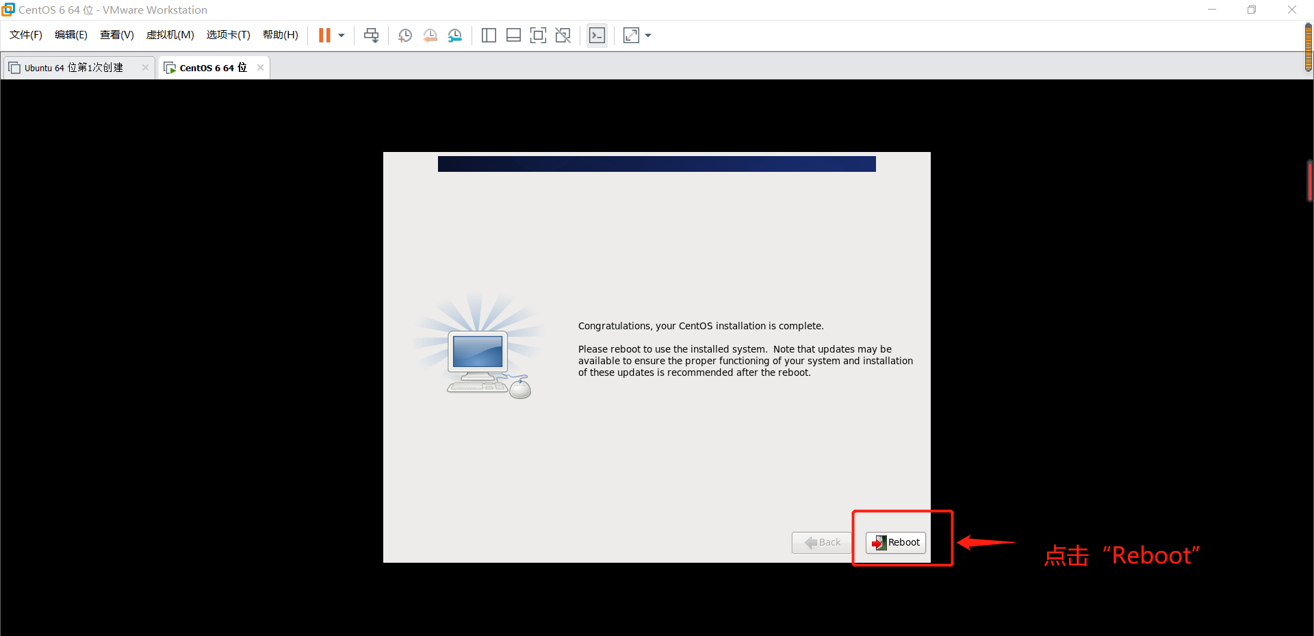Click the pause virtual machine icon

[x=324, y=36]
